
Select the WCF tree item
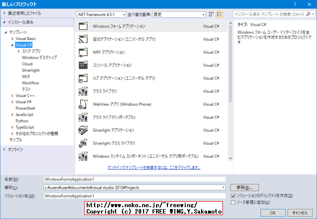click(x=26, y=77)
